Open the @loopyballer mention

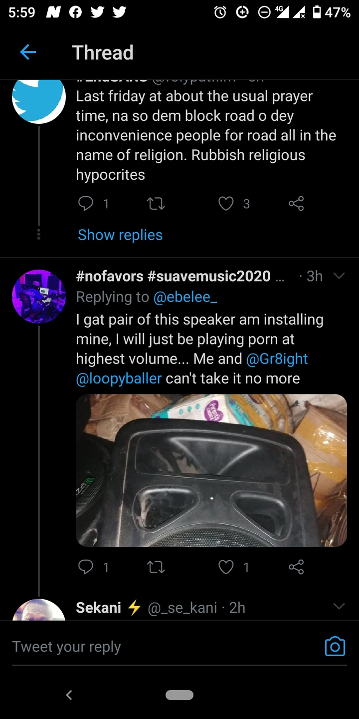point(119,378)
